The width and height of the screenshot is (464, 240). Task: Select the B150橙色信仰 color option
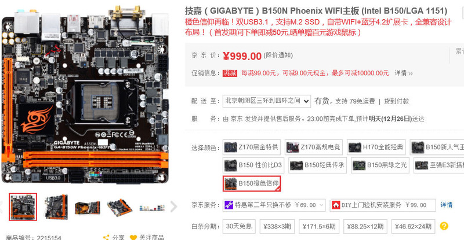tap(252, 183)
